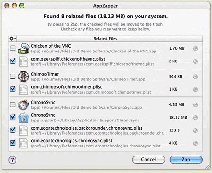The width and height of the screenshot is (212, 173).
Task: Uncheck the ChronoSync app support checkbox
Action: click(13, 117)
